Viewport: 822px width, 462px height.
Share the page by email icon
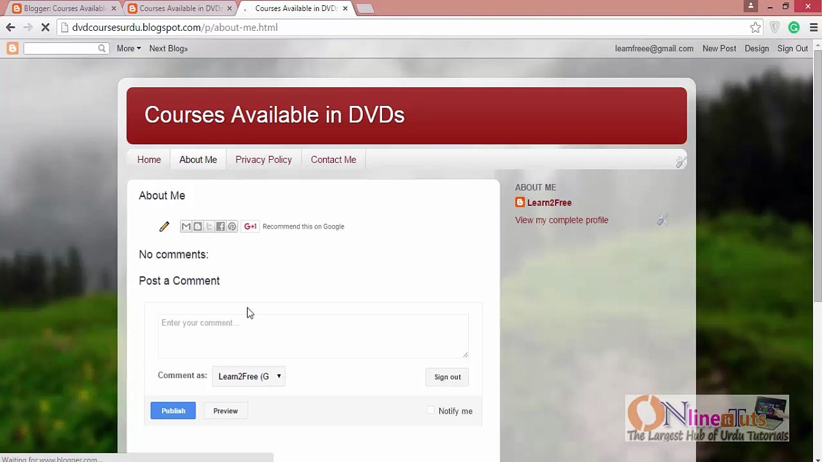186,227
